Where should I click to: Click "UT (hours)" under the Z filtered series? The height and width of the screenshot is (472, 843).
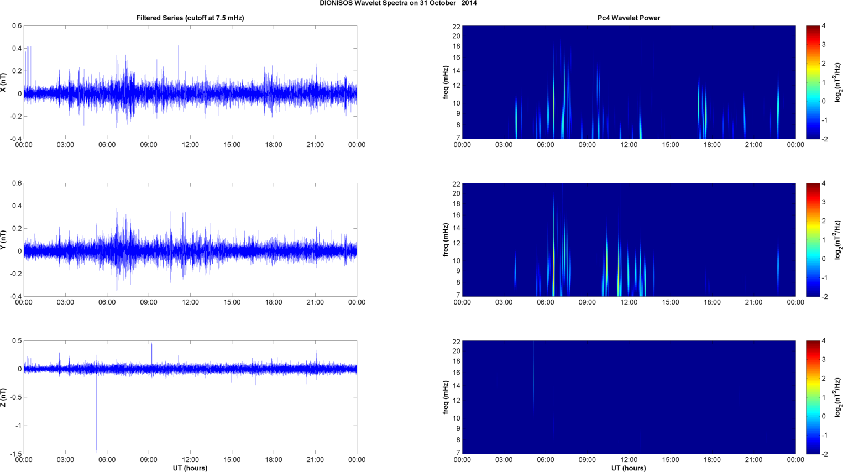(x=190, y=468)
